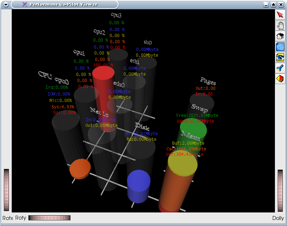Activate the hand view mode tool

coord(280,26)
